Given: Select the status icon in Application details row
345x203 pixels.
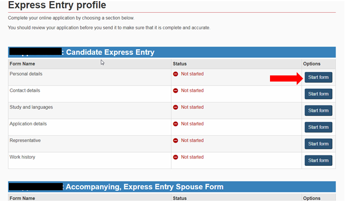Looking at the screenshot, I should coord(176,124).
